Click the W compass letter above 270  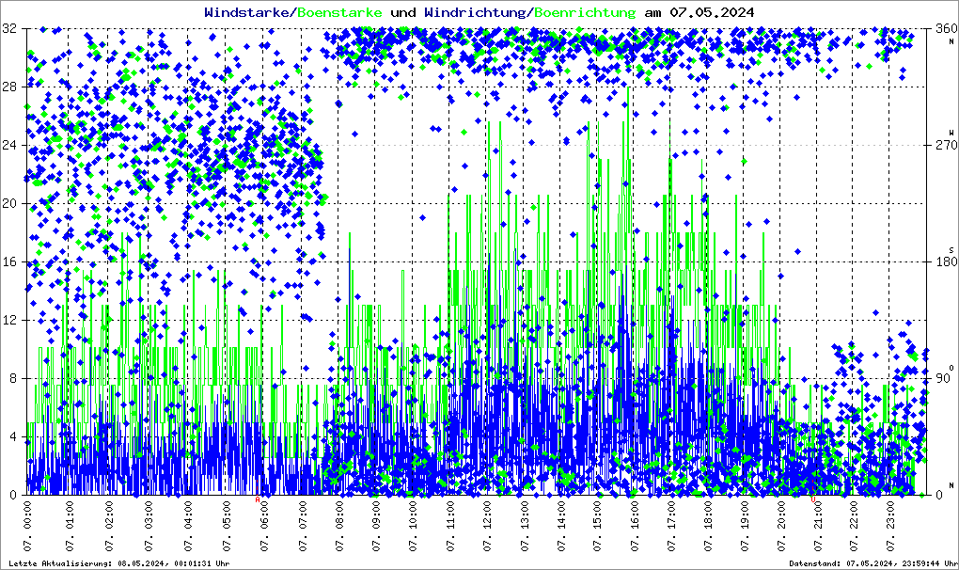pyautogui.click(x=951, y=133)
